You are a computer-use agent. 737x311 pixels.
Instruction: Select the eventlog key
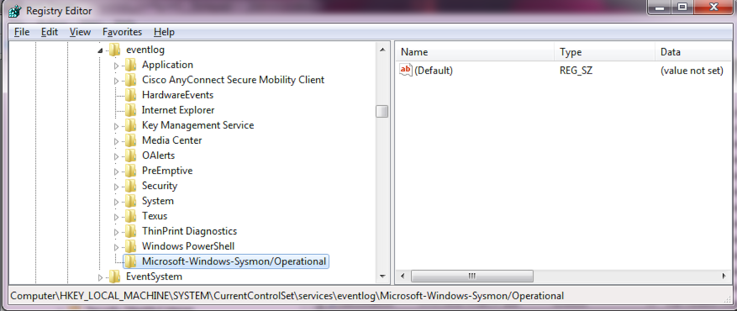coord(145,50)
